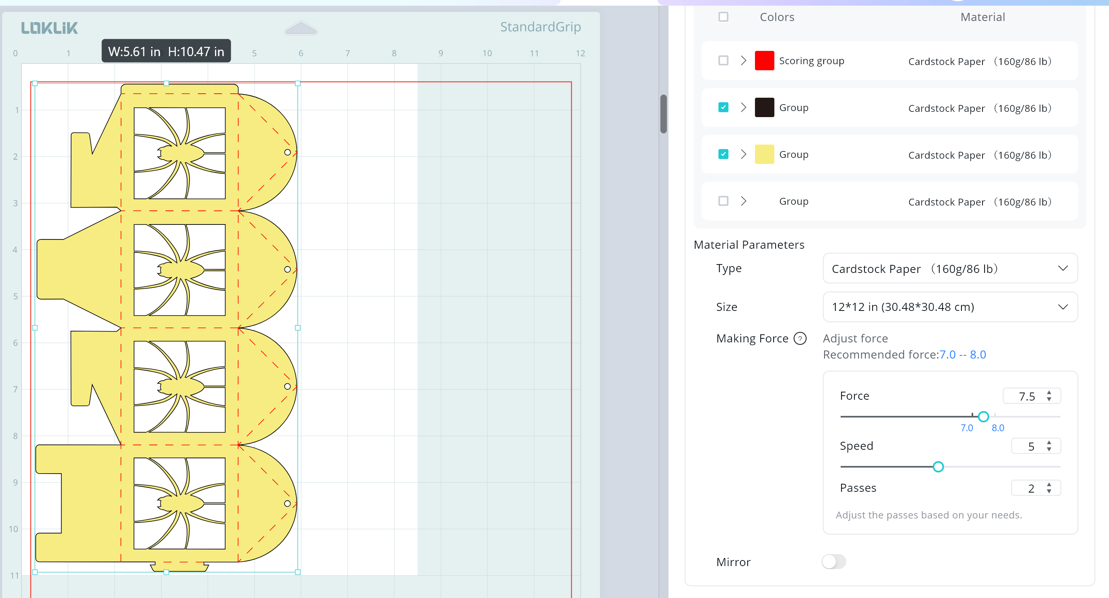The height and width of the screenshot is (598, 1109).
Task: Check the select-all Colors header checkbox
Action: coord(723,17)
